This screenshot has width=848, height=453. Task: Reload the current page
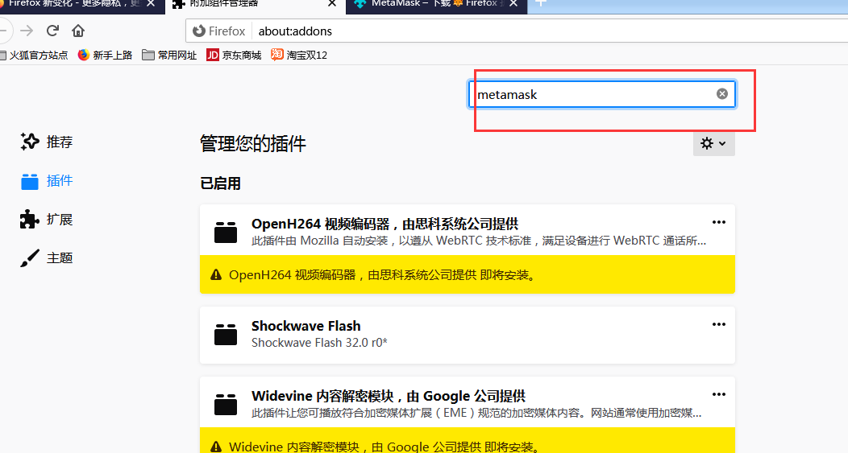(x=52, y=31)
